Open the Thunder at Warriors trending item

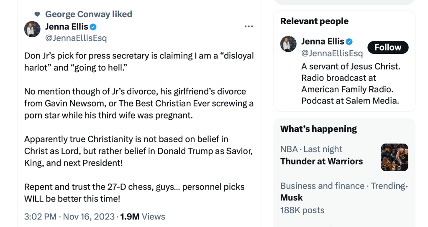[321, 161]
